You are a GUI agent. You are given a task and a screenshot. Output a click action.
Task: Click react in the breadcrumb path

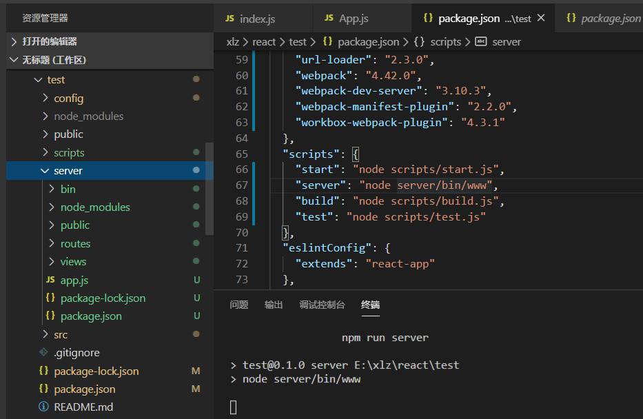coord(264,42)
